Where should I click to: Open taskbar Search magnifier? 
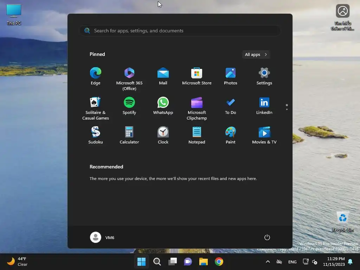tap(157, 262)
